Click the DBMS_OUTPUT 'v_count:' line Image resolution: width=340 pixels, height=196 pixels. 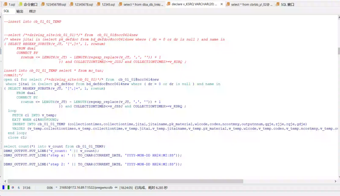point(52,151)
